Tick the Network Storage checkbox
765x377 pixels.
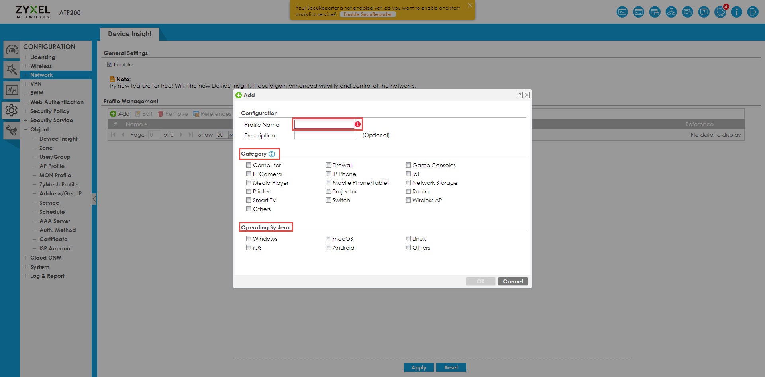[x=408, y=183]
